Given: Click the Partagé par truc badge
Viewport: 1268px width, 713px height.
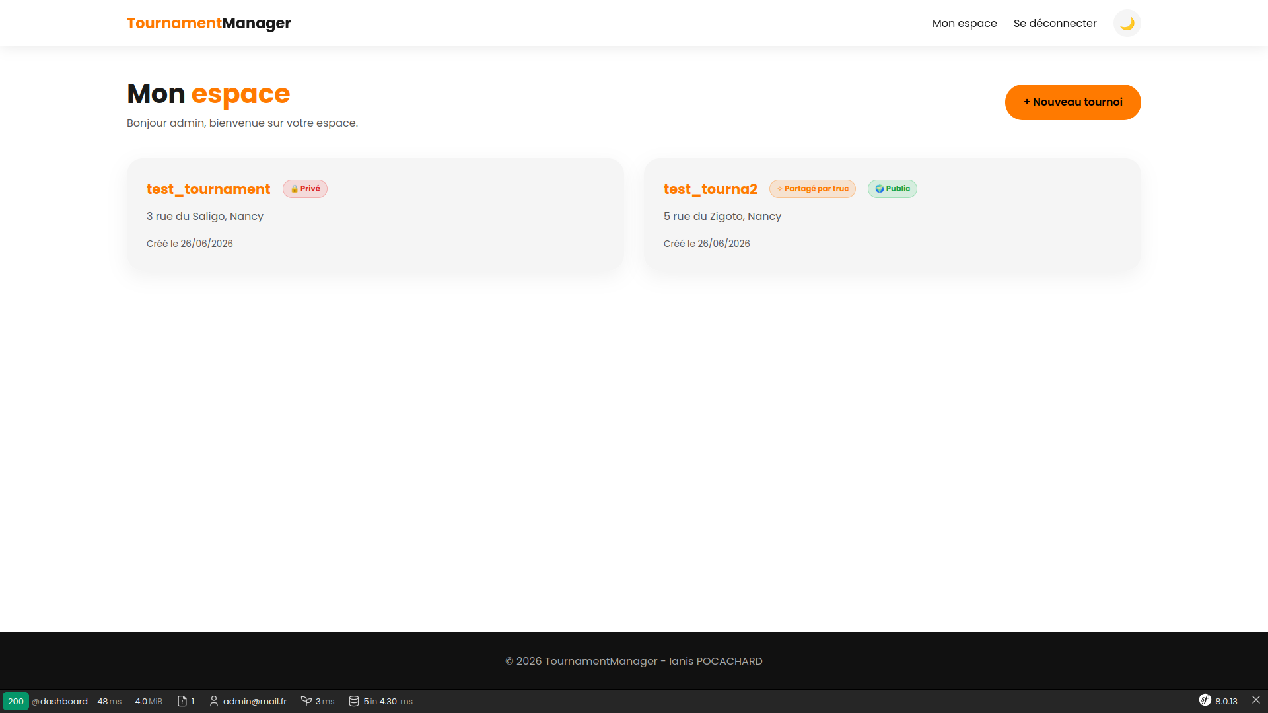Looking at the screenshot, I should [812, 189].
